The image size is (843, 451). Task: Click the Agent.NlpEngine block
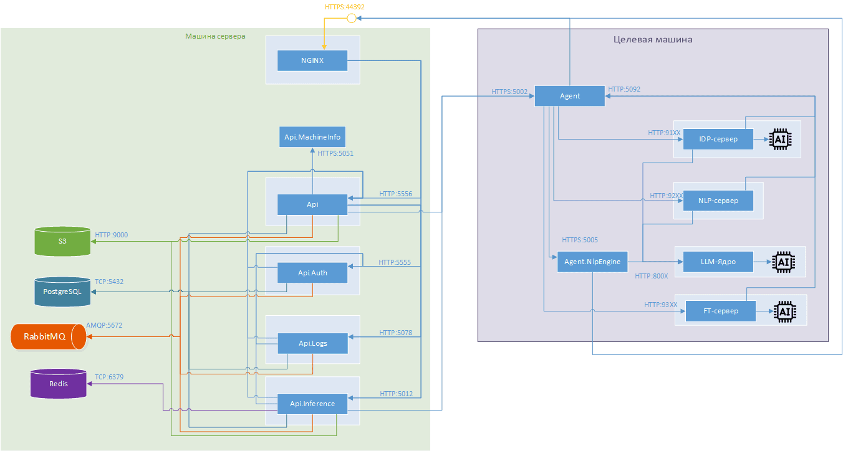[x=592, y=262]
